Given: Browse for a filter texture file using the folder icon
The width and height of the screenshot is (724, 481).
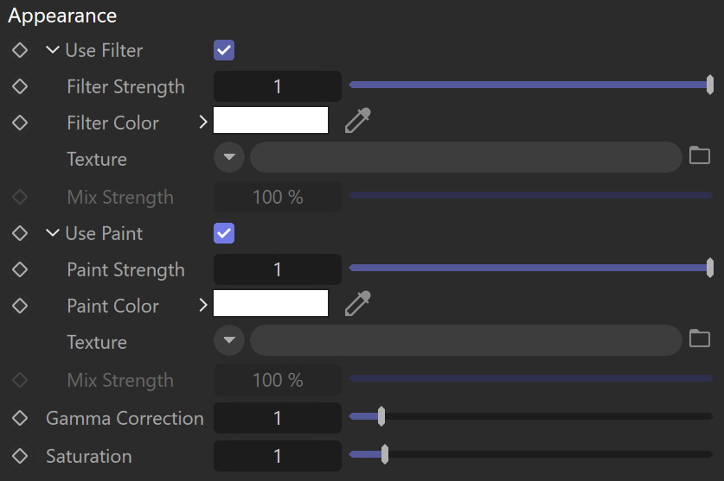Looking at the screenshot, I should 700,155.
